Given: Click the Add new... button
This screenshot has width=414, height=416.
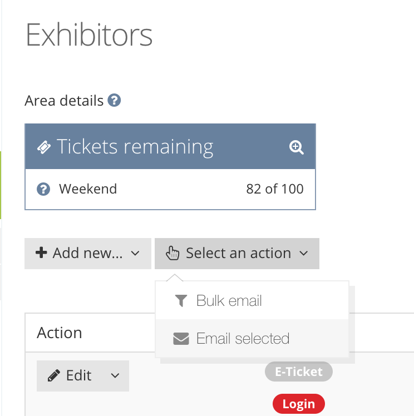Looking at the screenshot, I should point(88,254).
